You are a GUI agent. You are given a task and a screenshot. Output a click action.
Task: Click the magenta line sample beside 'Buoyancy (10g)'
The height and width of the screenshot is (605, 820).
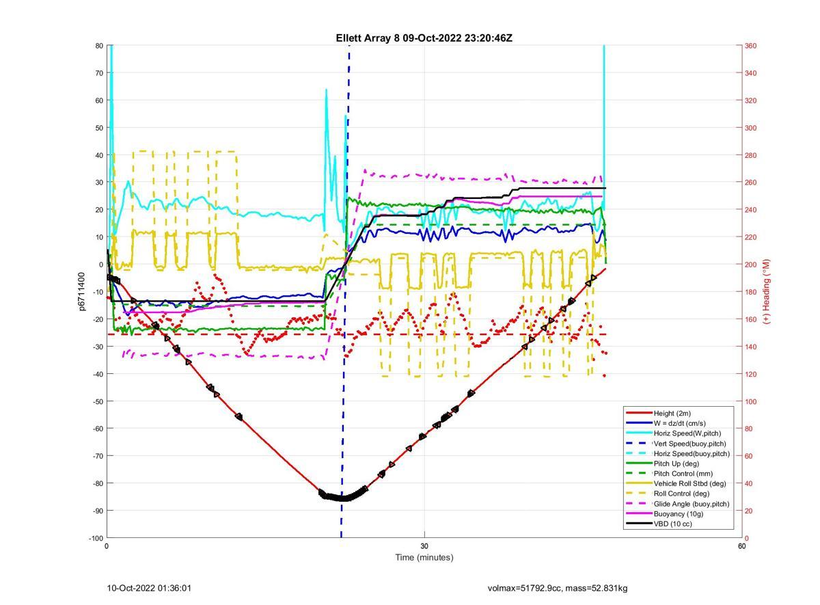[639, 514]
